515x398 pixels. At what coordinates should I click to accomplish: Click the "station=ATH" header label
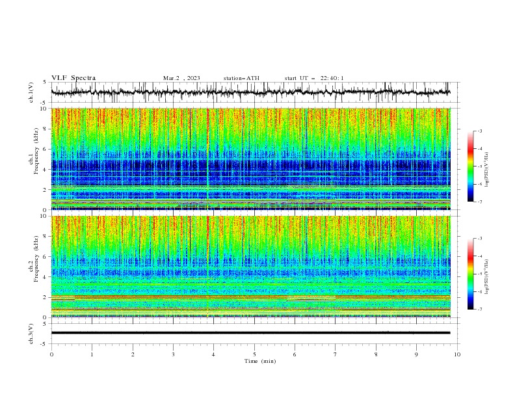(241, 78)
